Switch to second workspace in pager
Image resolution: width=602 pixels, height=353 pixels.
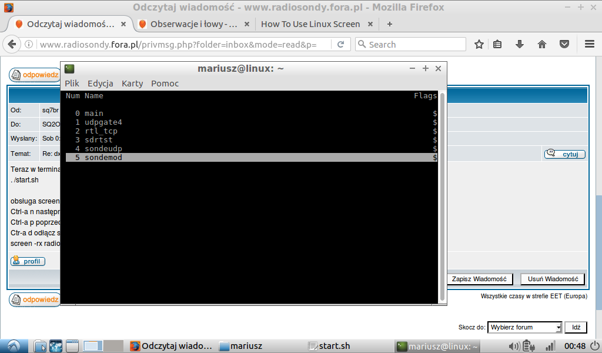(113, 346)
